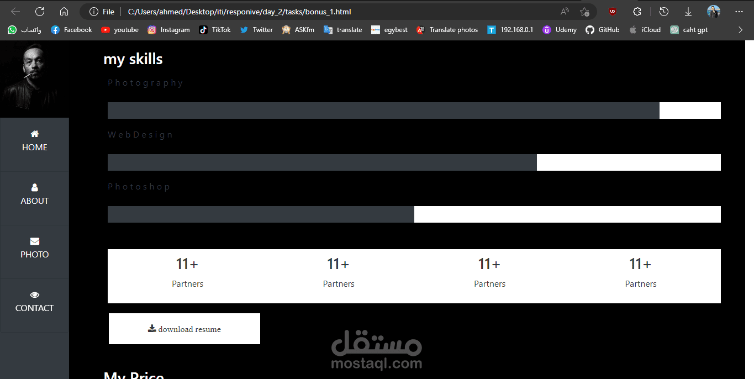Expand the bookmarks bar overflow chevron
Viewport: 754px width, 379px height.
[x=740, y=30]
